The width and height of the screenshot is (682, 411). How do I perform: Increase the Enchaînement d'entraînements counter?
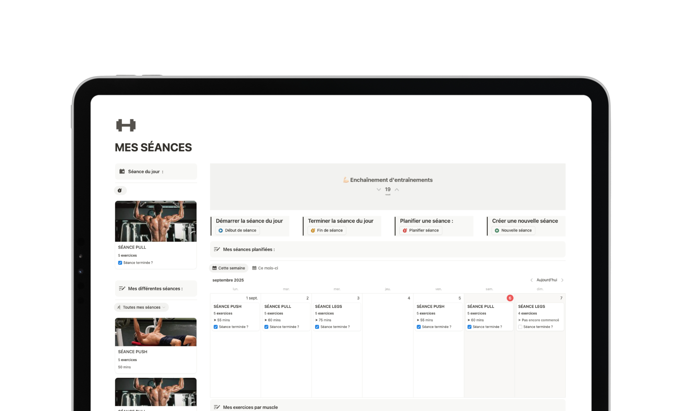click(x=397, y=190)
